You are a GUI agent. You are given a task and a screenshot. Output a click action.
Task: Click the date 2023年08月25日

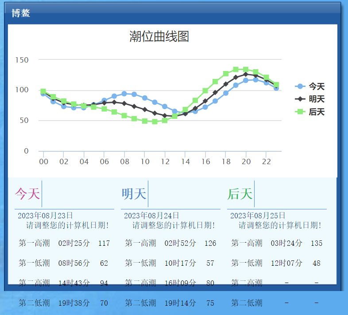[x=258, y=215]
